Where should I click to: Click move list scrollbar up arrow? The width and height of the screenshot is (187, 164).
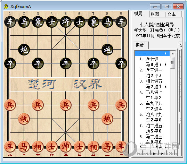(172, 54)
